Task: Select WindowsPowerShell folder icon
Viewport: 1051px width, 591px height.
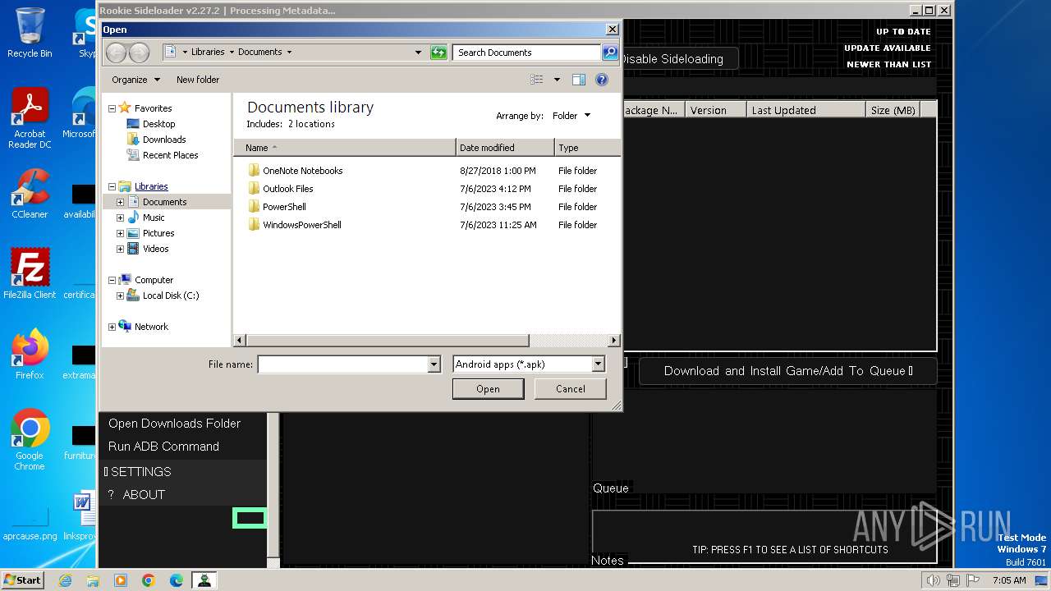Action: (x=254, y=225)
